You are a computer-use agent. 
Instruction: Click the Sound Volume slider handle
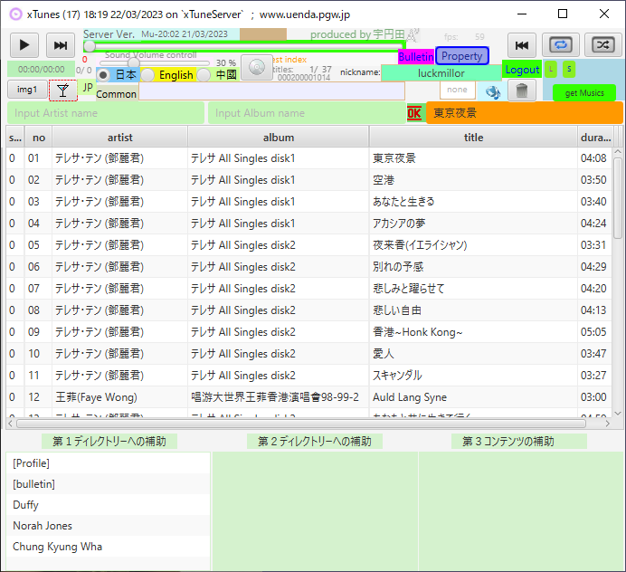point(134,63)
